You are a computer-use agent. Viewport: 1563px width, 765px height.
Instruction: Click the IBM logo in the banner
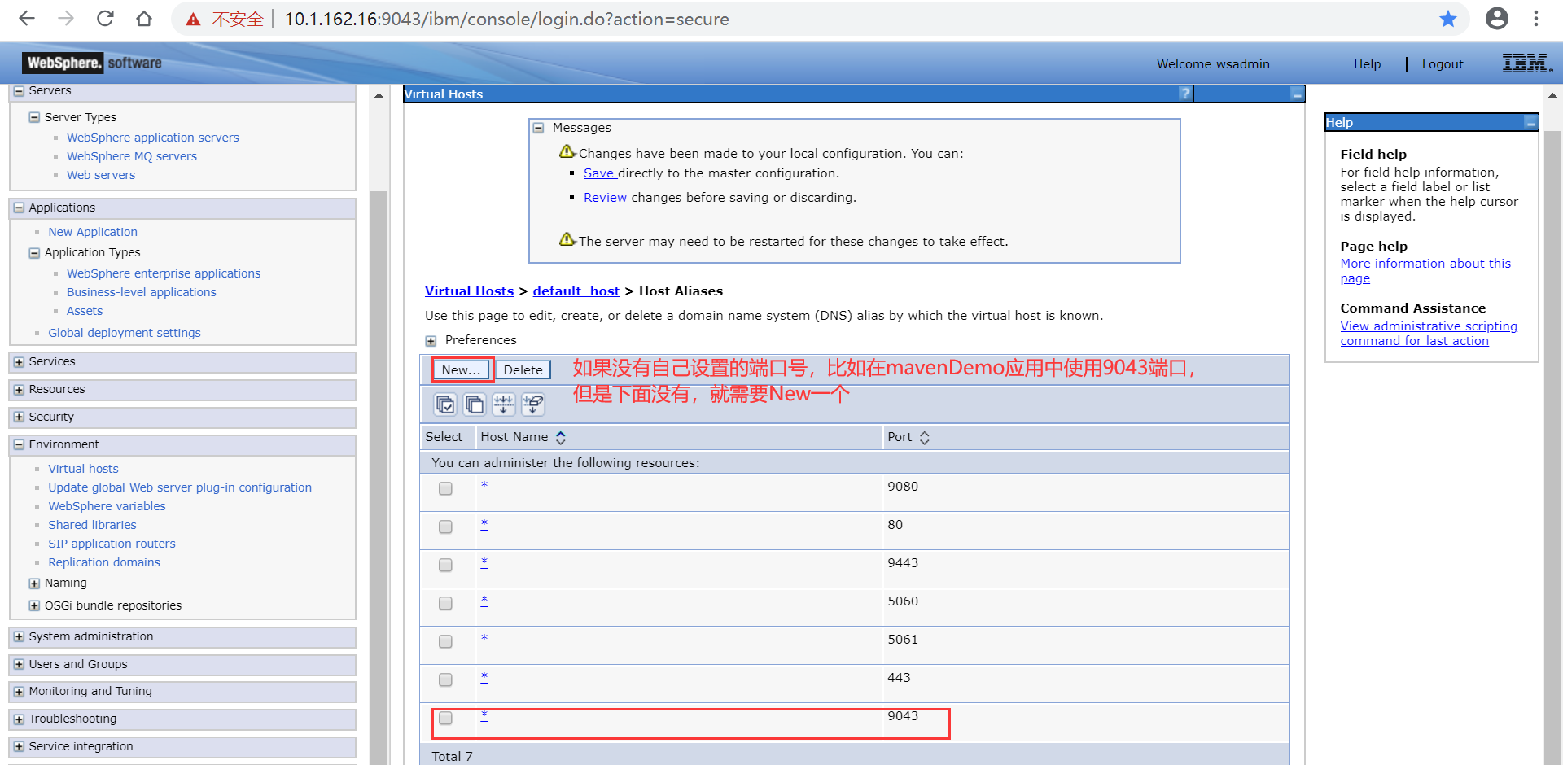coord(1526,63)
